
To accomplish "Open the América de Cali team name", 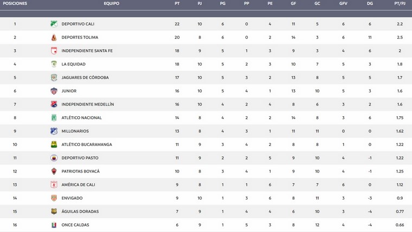I will click(x=78, y=185).
